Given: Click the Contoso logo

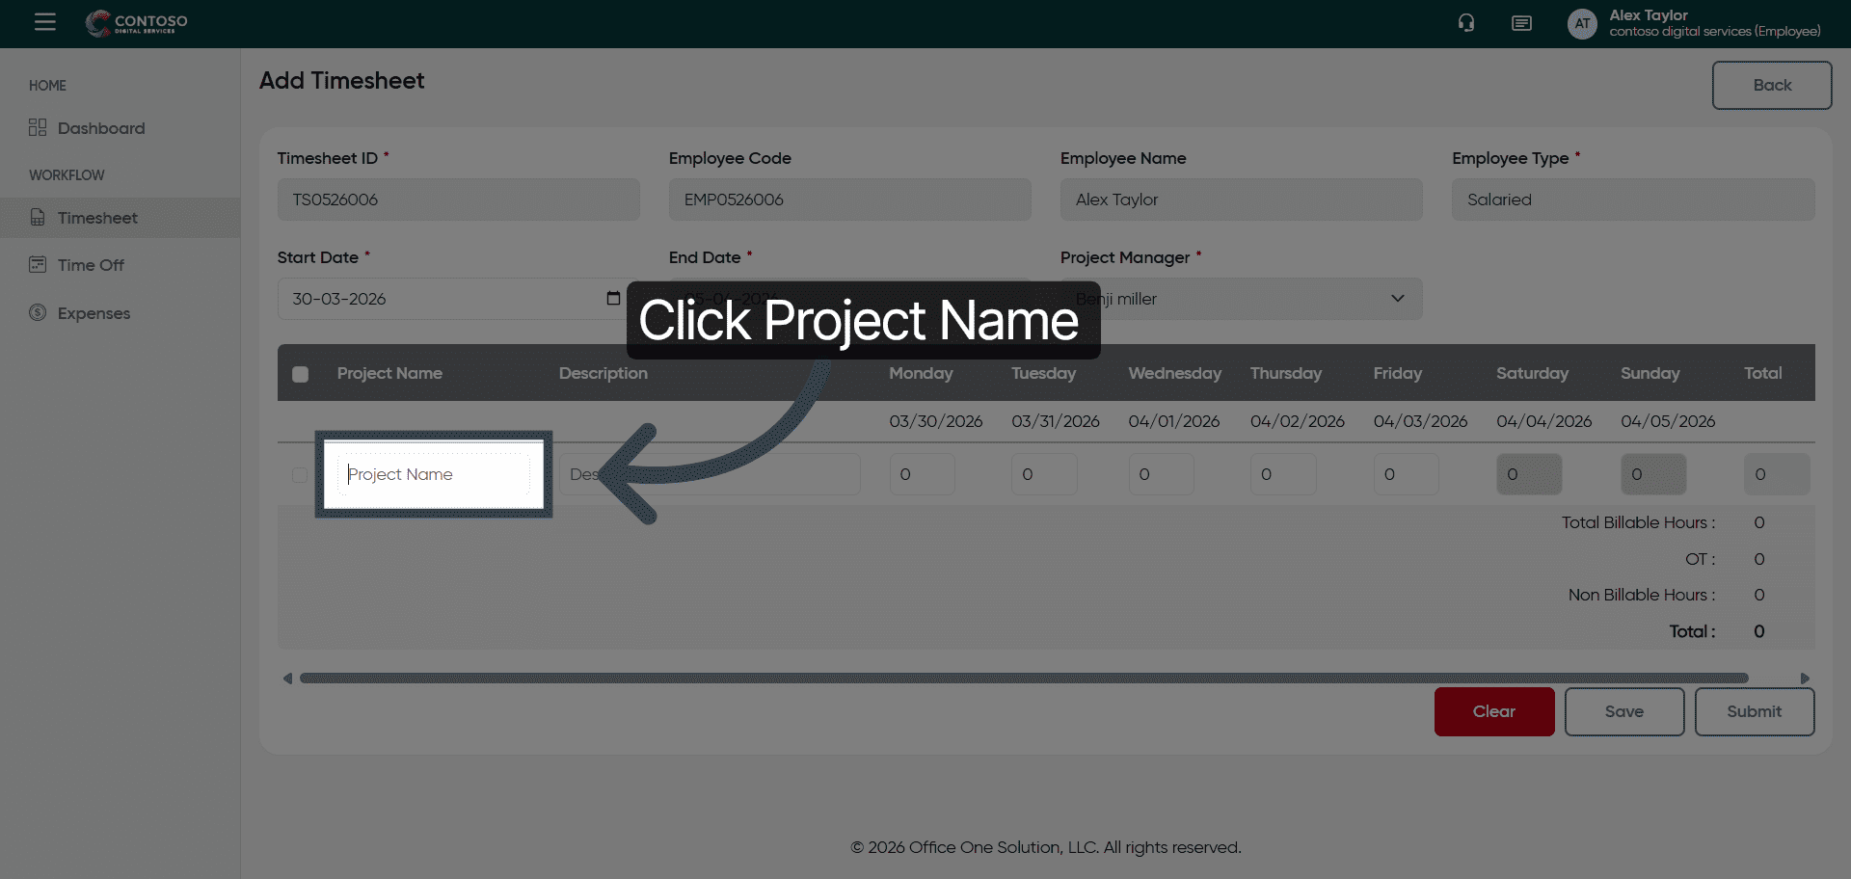Looking at the screenshot, I should tap(137, 23).
